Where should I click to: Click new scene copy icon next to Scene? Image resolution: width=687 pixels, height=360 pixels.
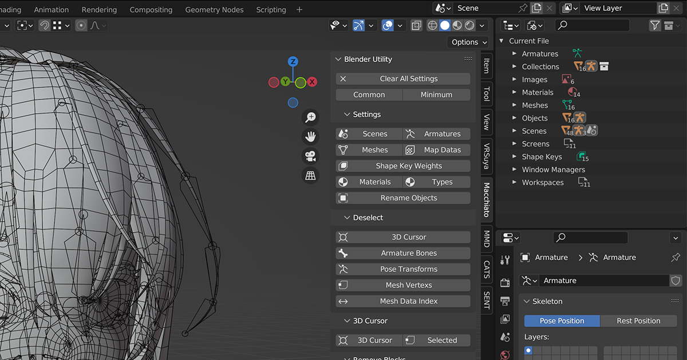coord(536,8)
